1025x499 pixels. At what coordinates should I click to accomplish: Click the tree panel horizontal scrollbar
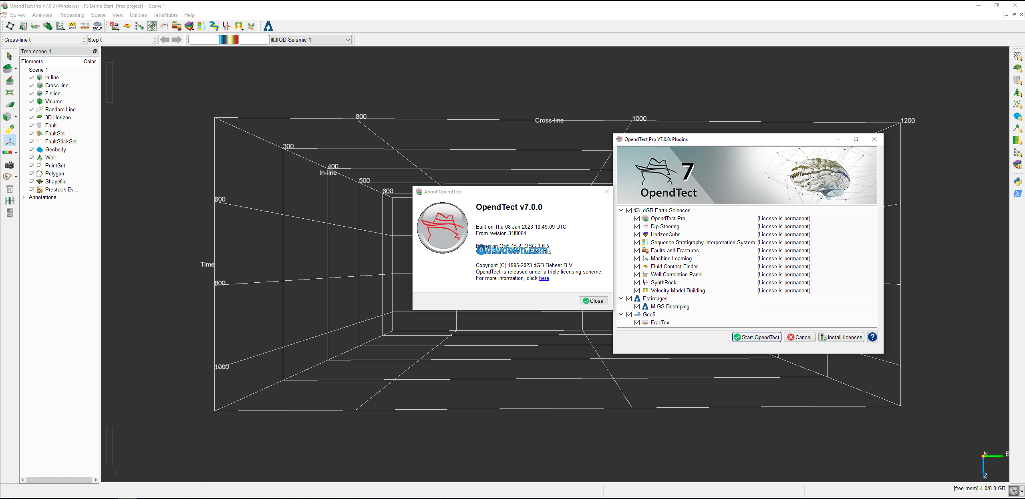(x=59, y=480)
